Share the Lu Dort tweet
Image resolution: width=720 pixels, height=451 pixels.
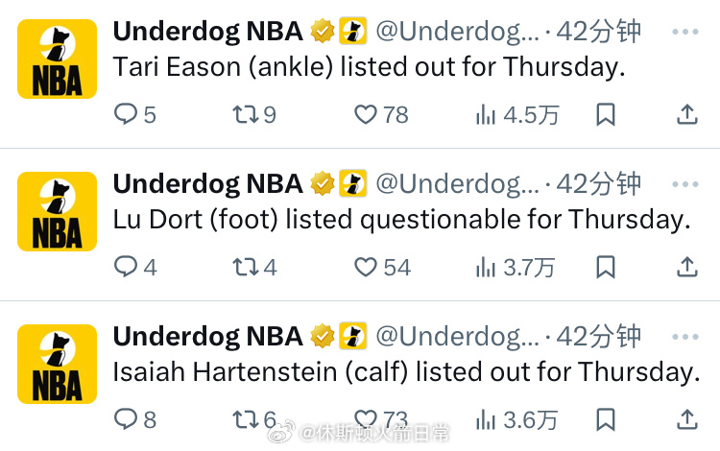coord(687,267)
